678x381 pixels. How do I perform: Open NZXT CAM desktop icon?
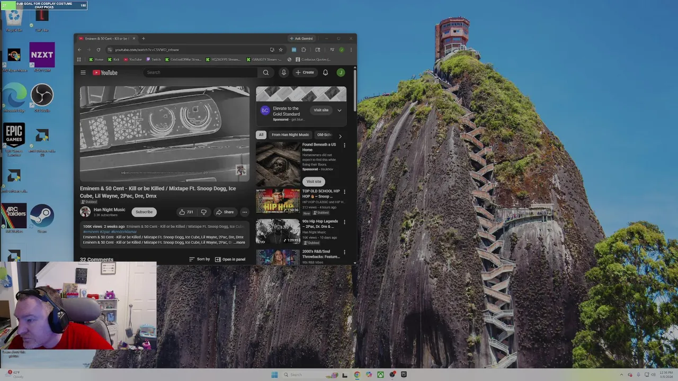coord(42,57)
